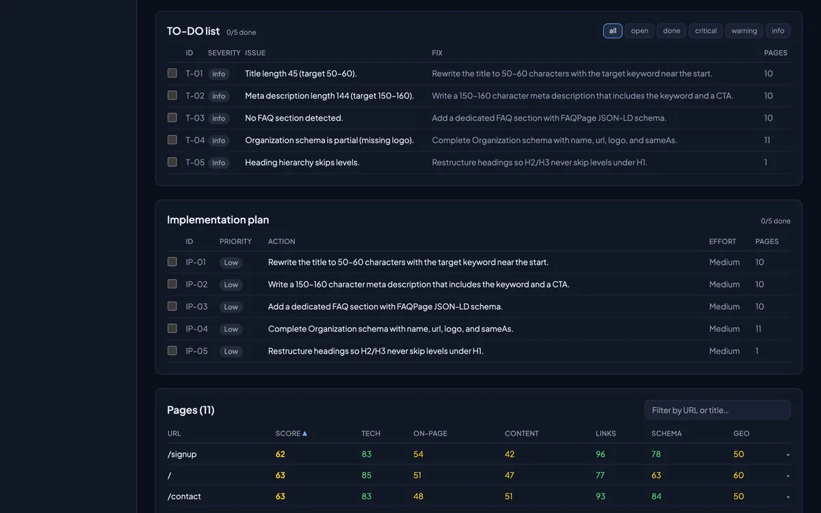
Task: Click the links value 77 for homepage
Action: point(601,475)
